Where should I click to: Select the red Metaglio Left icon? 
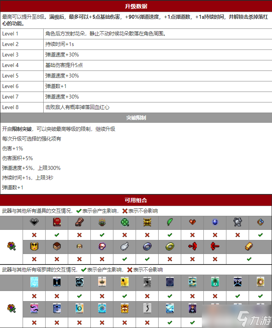tap(193, 247)
